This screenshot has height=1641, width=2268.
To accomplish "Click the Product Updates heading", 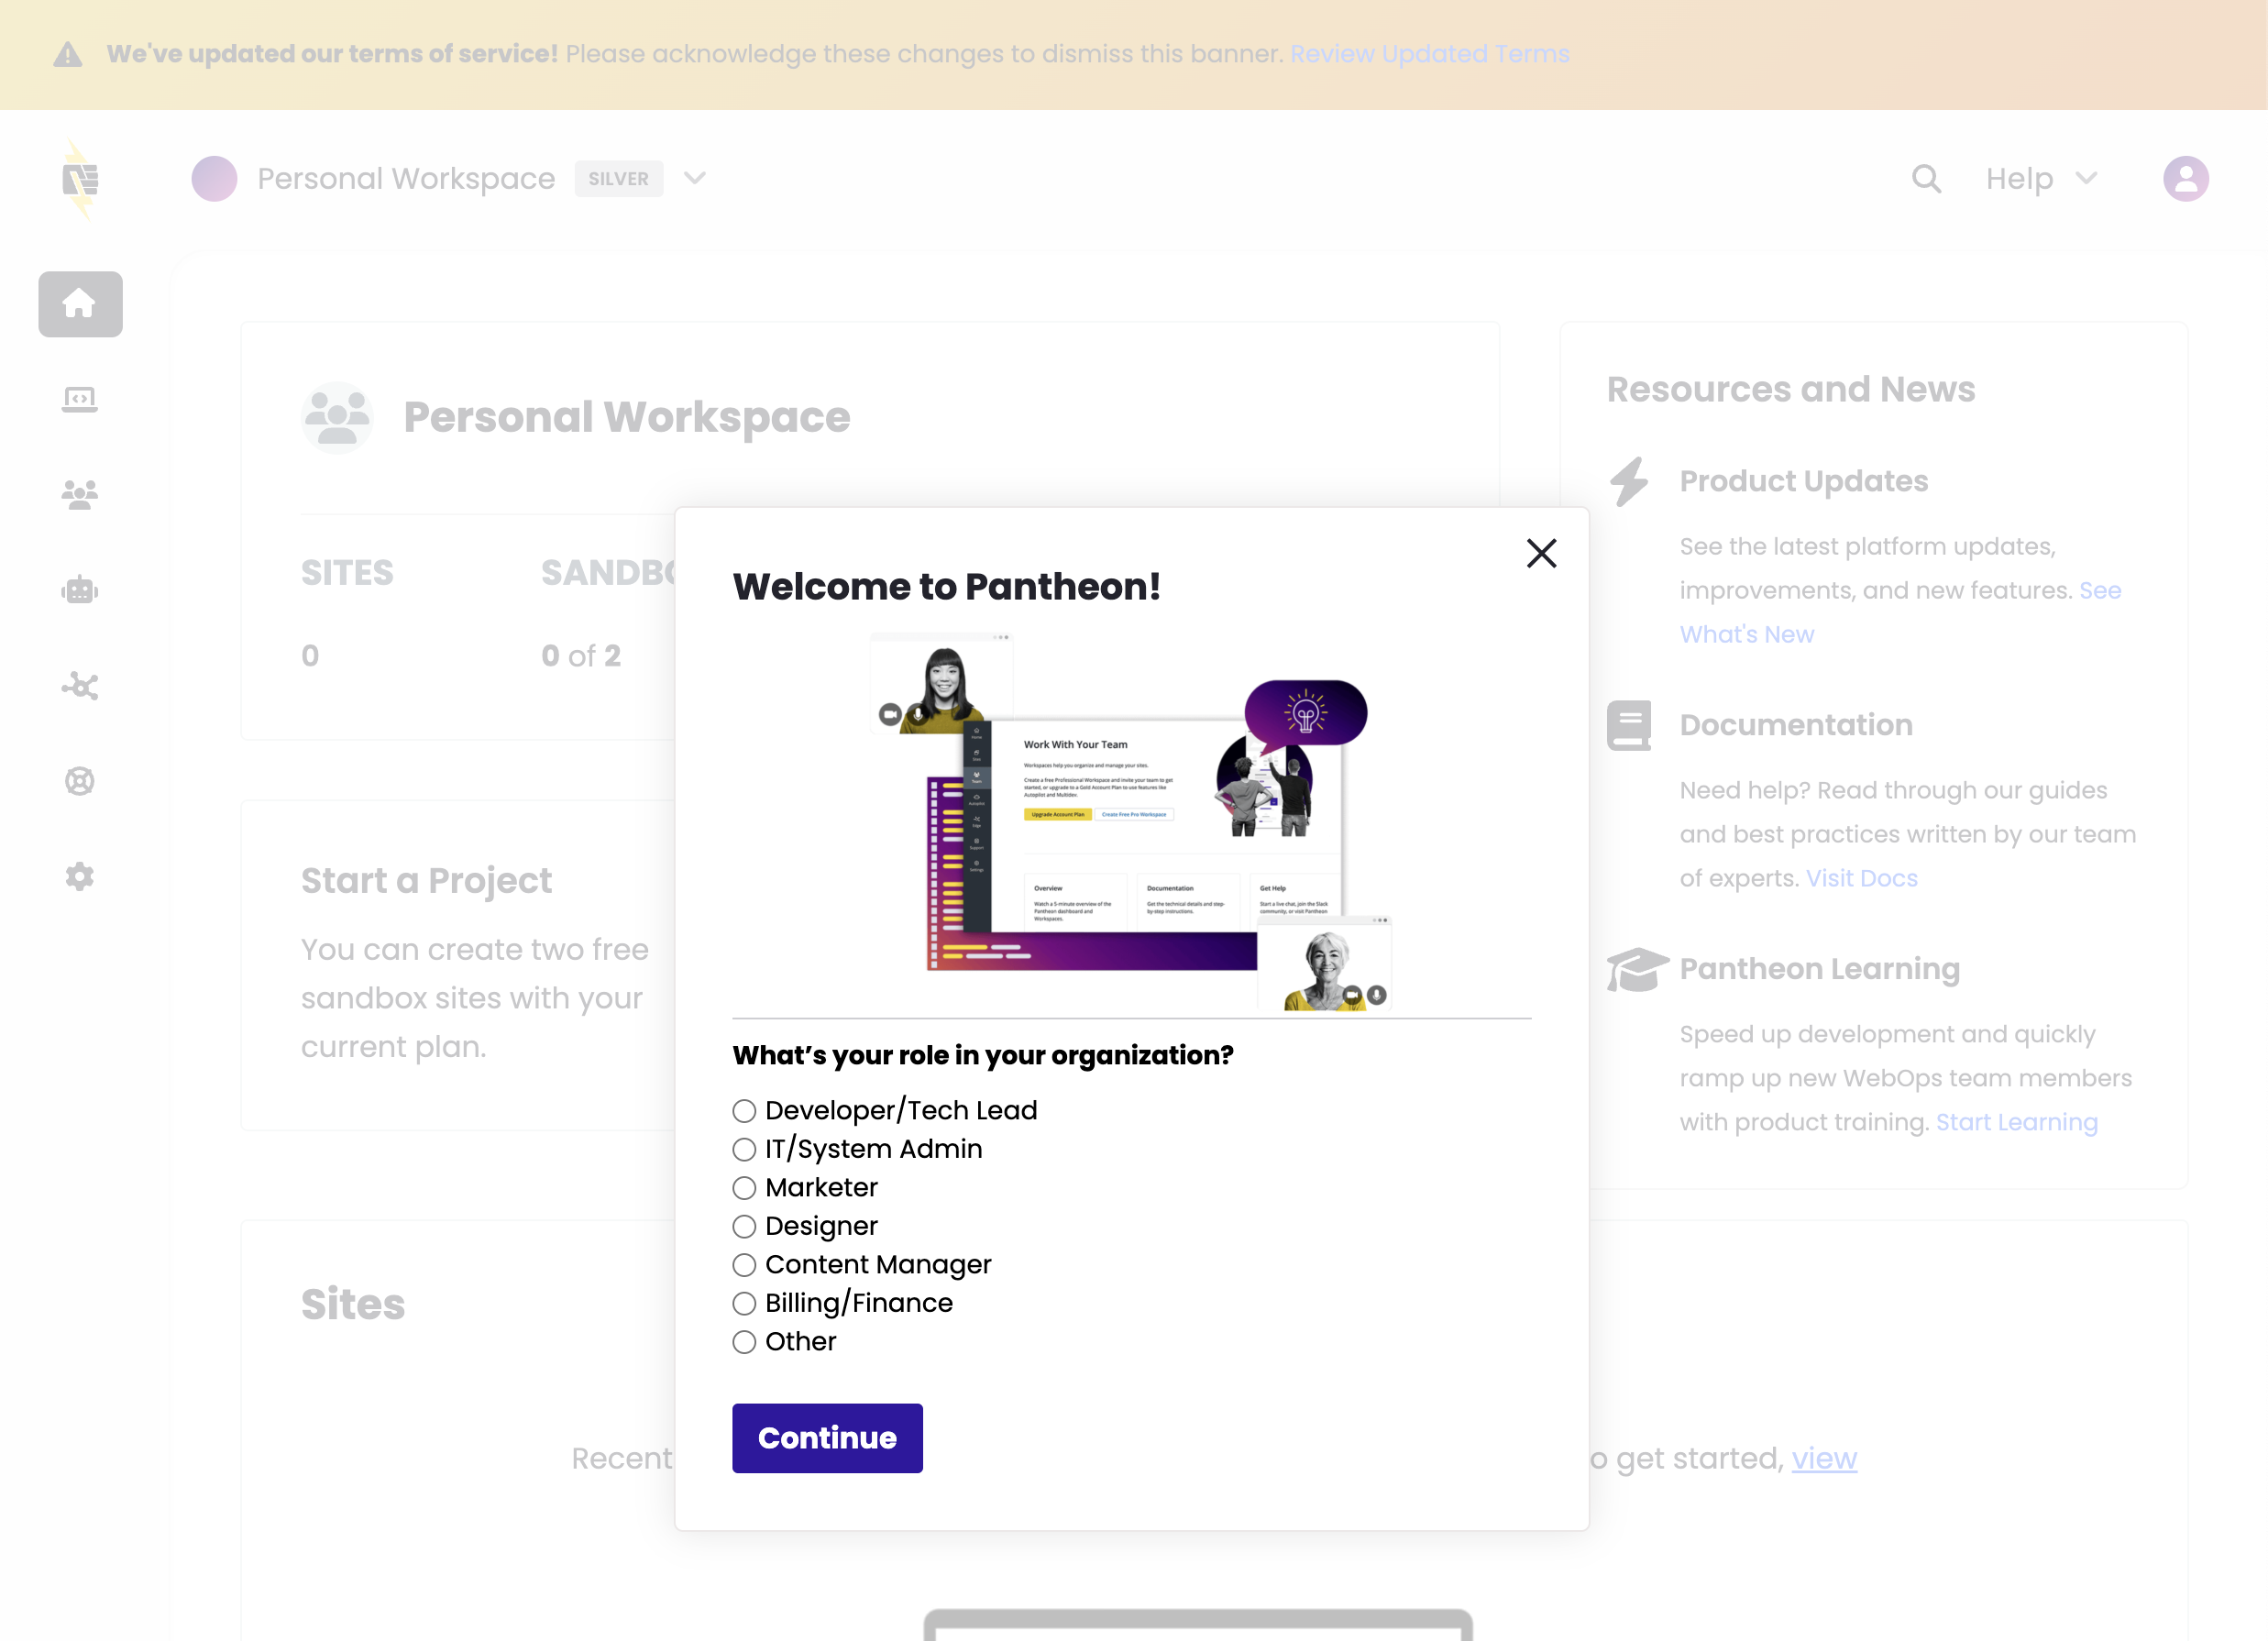I will (x=1804, y=482).
